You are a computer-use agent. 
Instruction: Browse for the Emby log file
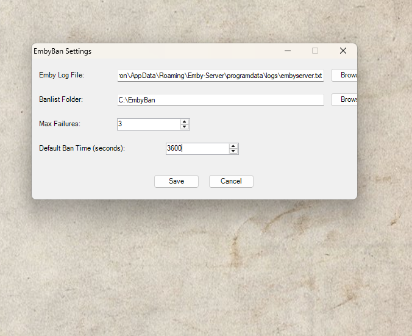(x=344, y=75)
